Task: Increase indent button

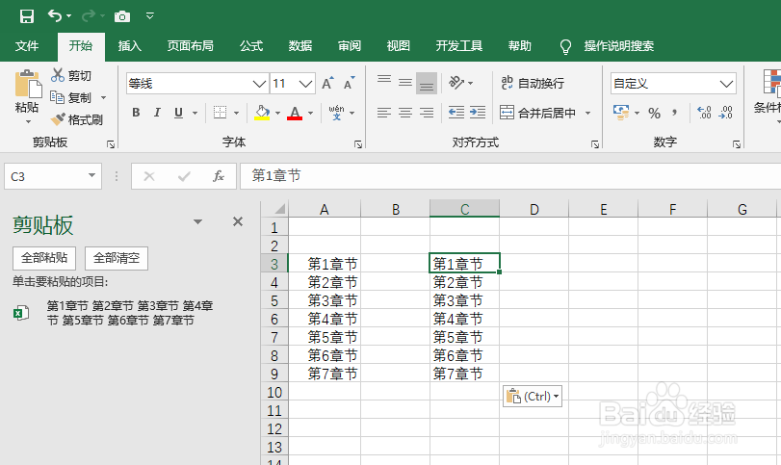Action: pos(478,113)
